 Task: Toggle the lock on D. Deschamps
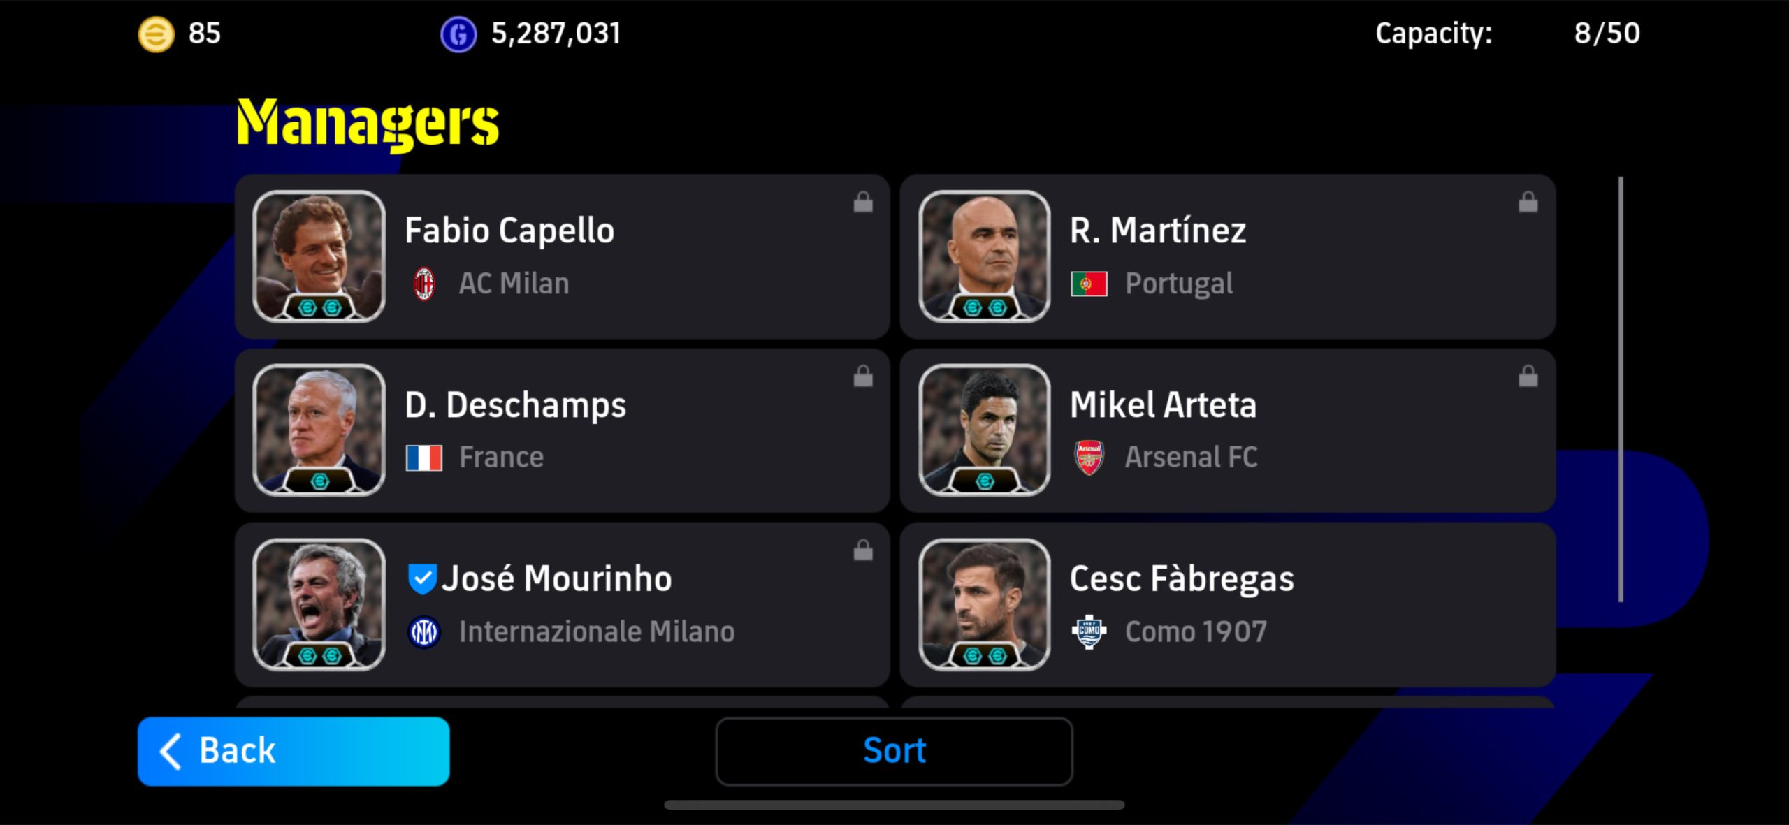[863, 377]
